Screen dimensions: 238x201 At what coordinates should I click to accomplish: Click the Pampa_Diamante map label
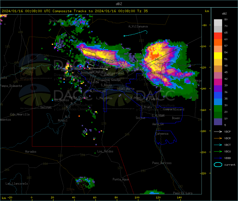pyautogui.click(x=11, y=86)
